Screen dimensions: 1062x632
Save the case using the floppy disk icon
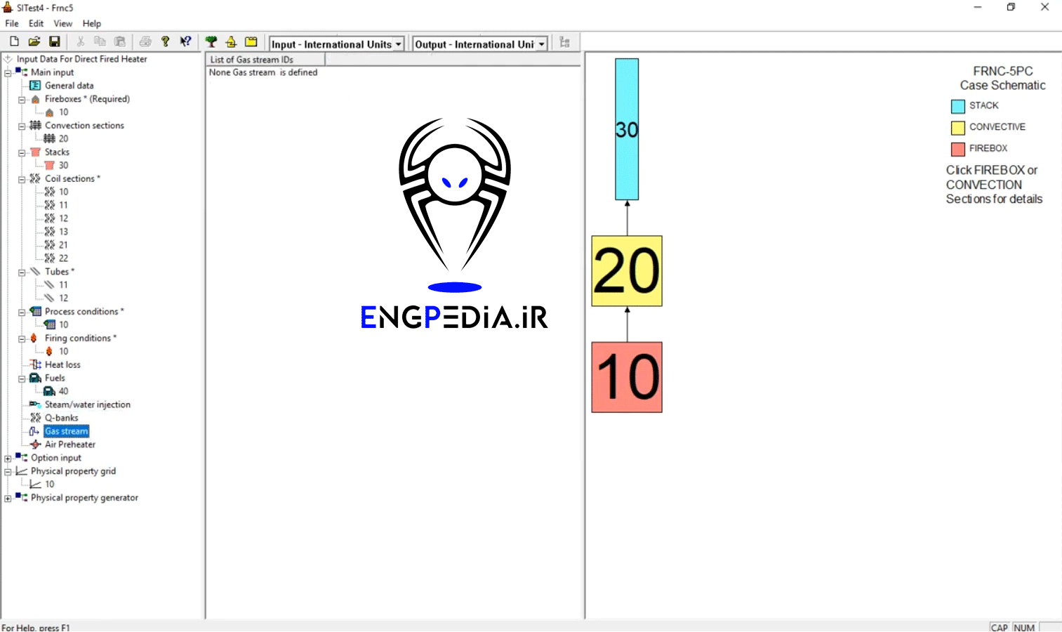coord(54,42)
